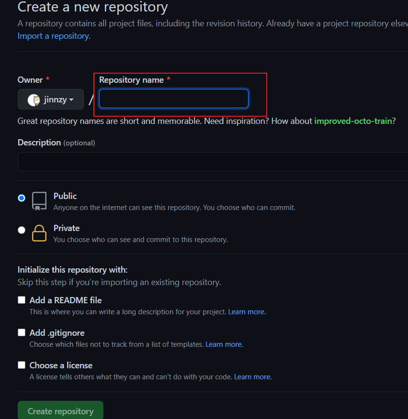Use the suggested name improved-octo-train

pyautogui.click(x=353, y=121)
